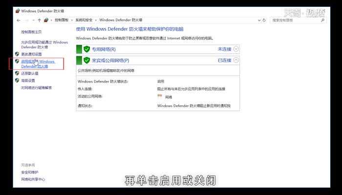Click the shield icon next to 更改通知设置
Viewport: 342px width, 195px height.
(x=17, y=54)
